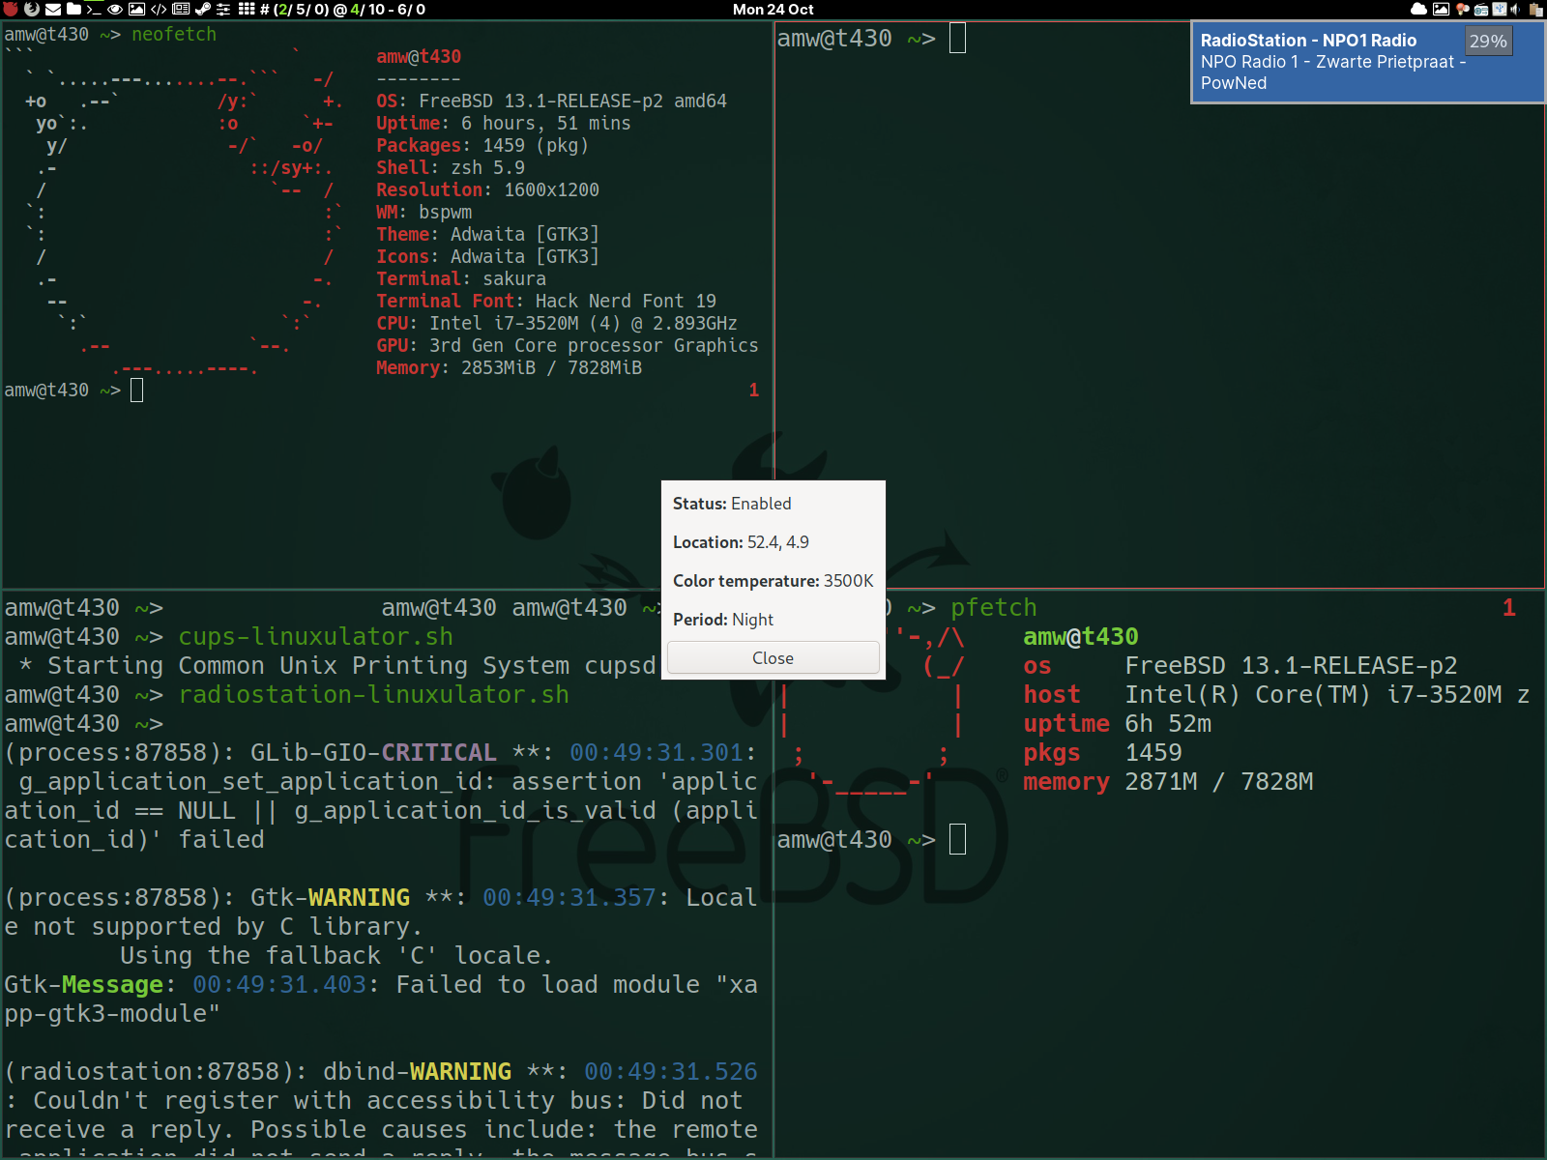The width and height of the screenshot is (1547, 1160).
Task: Click the pfetch 'host Intel(R) Core(TM)' line
Action: 1276,694
